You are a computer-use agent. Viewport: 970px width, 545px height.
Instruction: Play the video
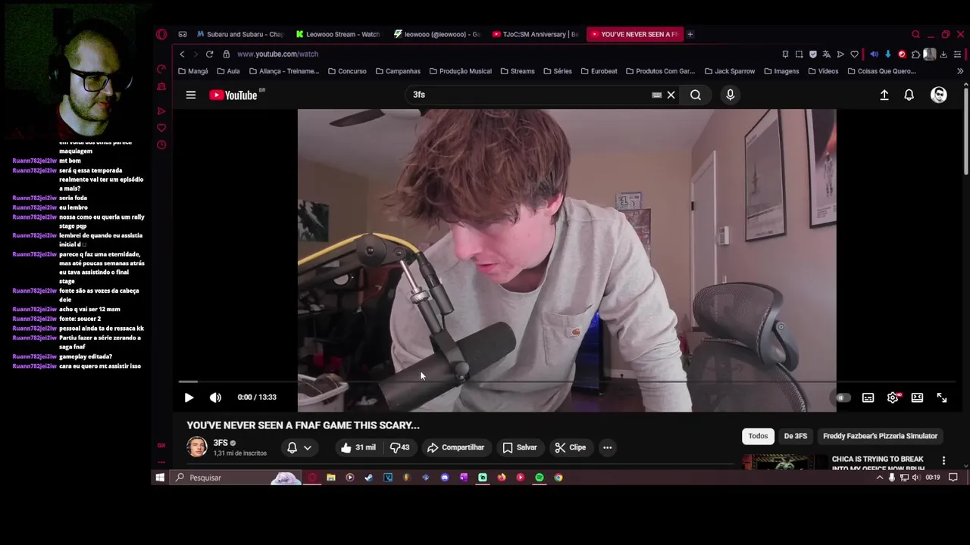[189, 397]
